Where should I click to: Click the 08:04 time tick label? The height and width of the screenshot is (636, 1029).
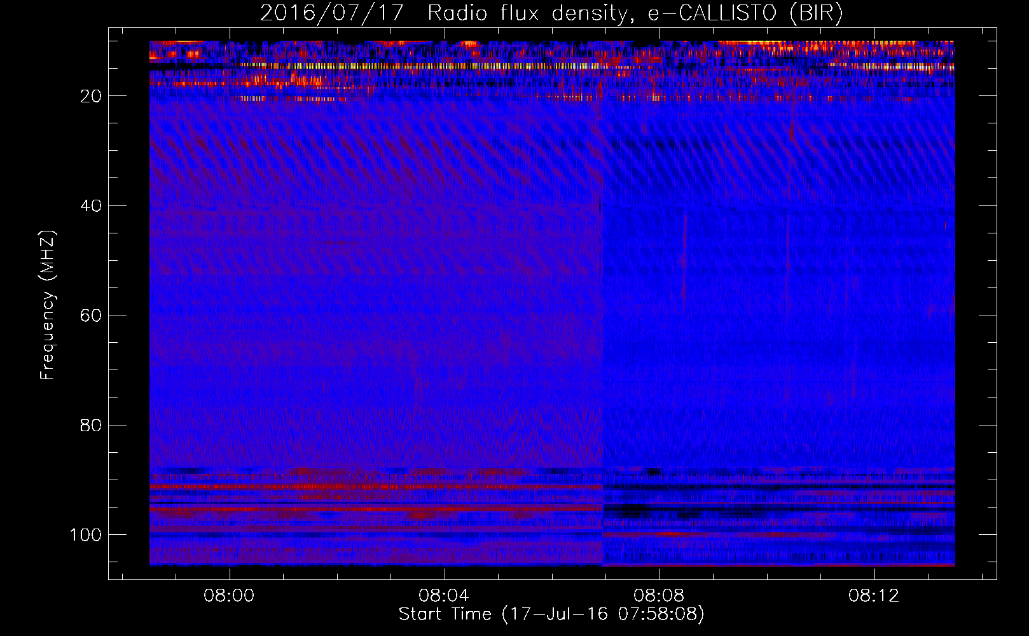click(444, 595)
